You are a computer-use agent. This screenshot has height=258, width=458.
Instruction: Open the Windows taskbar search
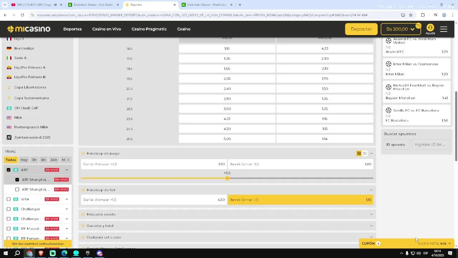(17, 253)
